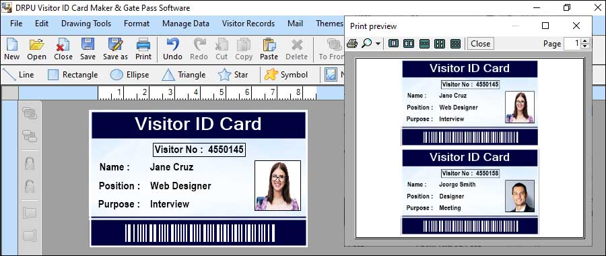
Task: Undo the last action
Action: tap(172, 49)
